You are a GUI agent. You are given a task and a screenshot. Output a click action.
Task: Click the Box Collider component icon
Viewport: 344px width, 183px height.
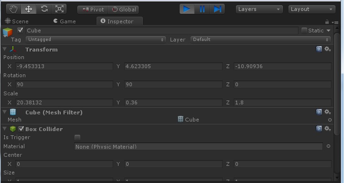pyautogui.click(x=13, y=129)
